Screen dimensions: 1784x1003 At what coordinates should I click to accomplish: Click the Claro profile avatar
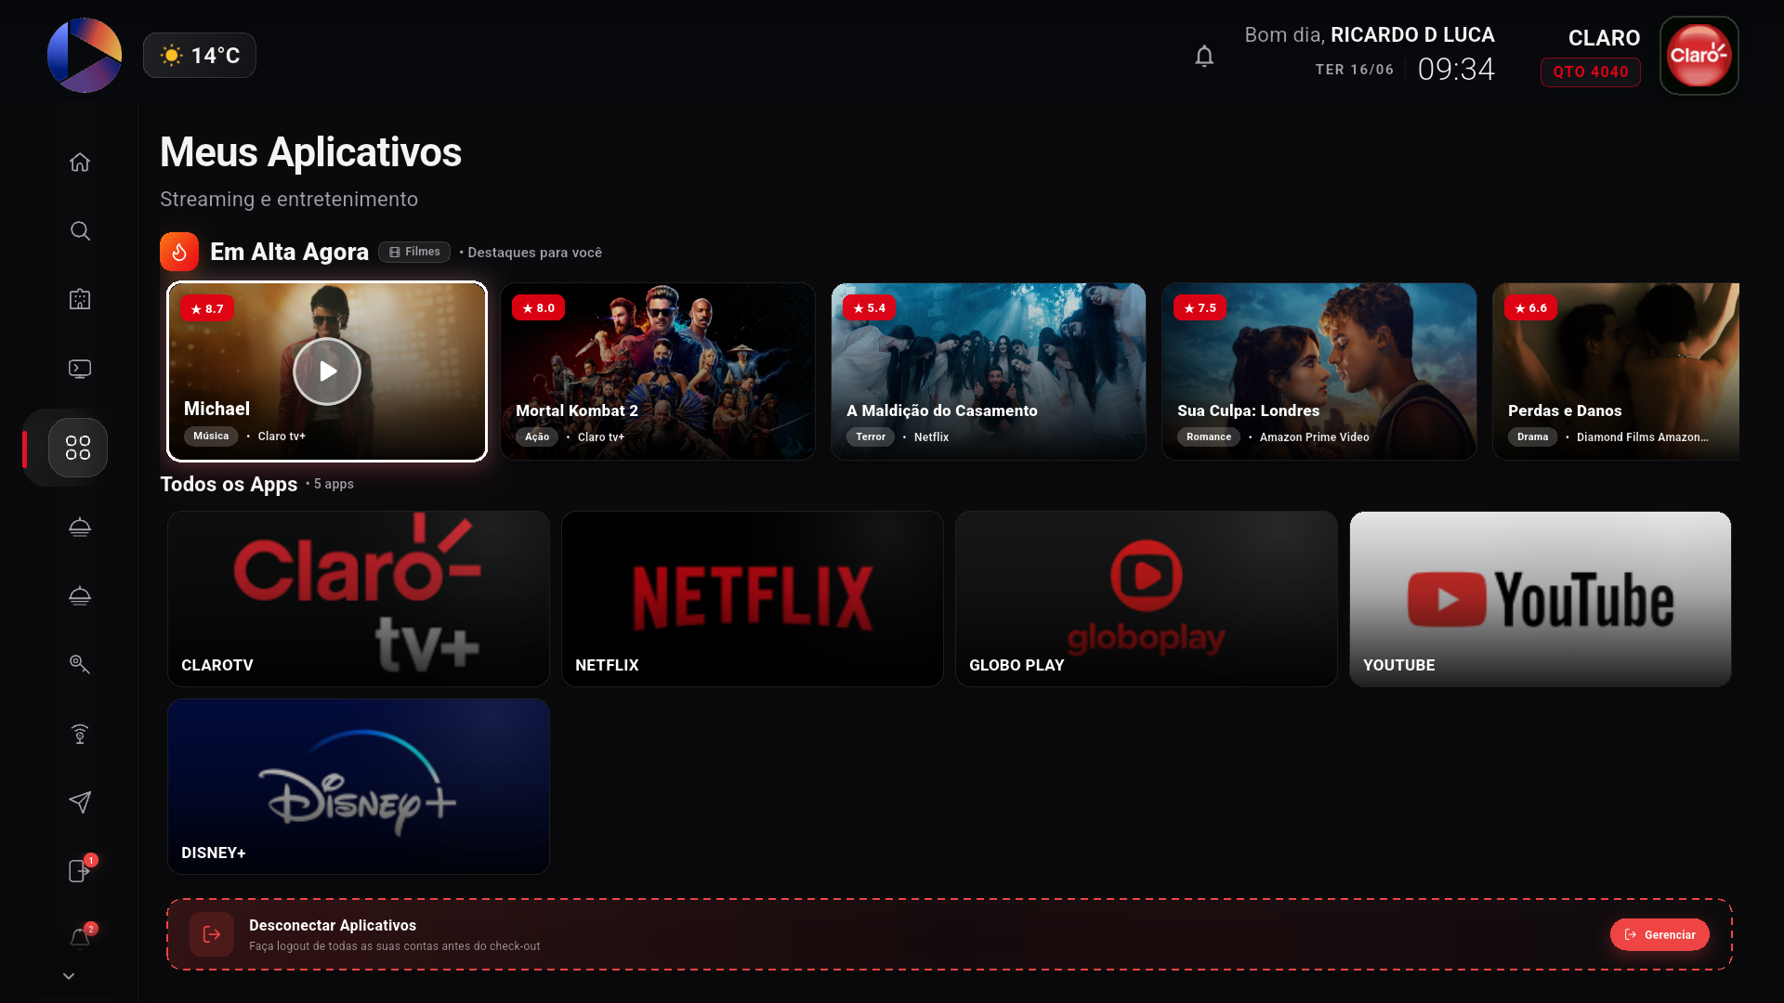coord(1699,56)
